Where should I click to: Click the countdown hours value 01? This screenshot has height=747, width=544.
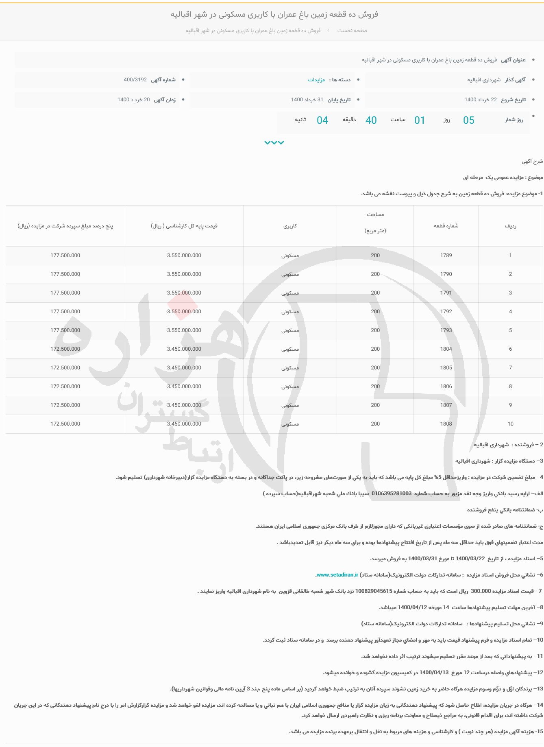point(420,120)
